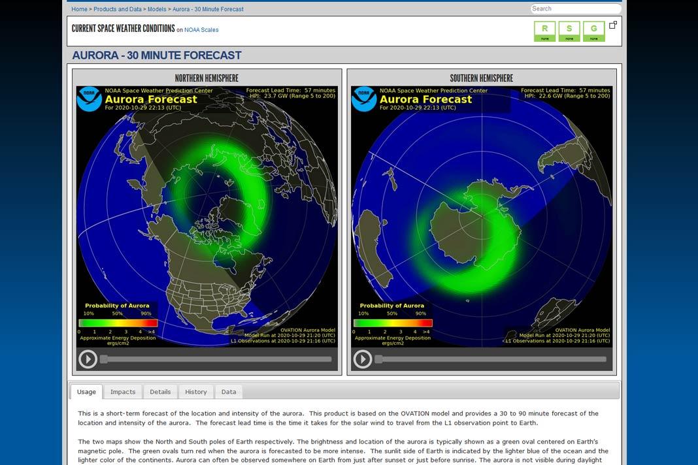This screenshot has height=465, width=698.
Task: Switch to the Impacts tab
Action: [x=123, y=392]
